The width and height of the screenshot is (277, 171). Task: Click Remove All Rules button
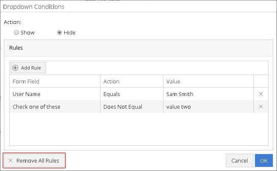34,160
